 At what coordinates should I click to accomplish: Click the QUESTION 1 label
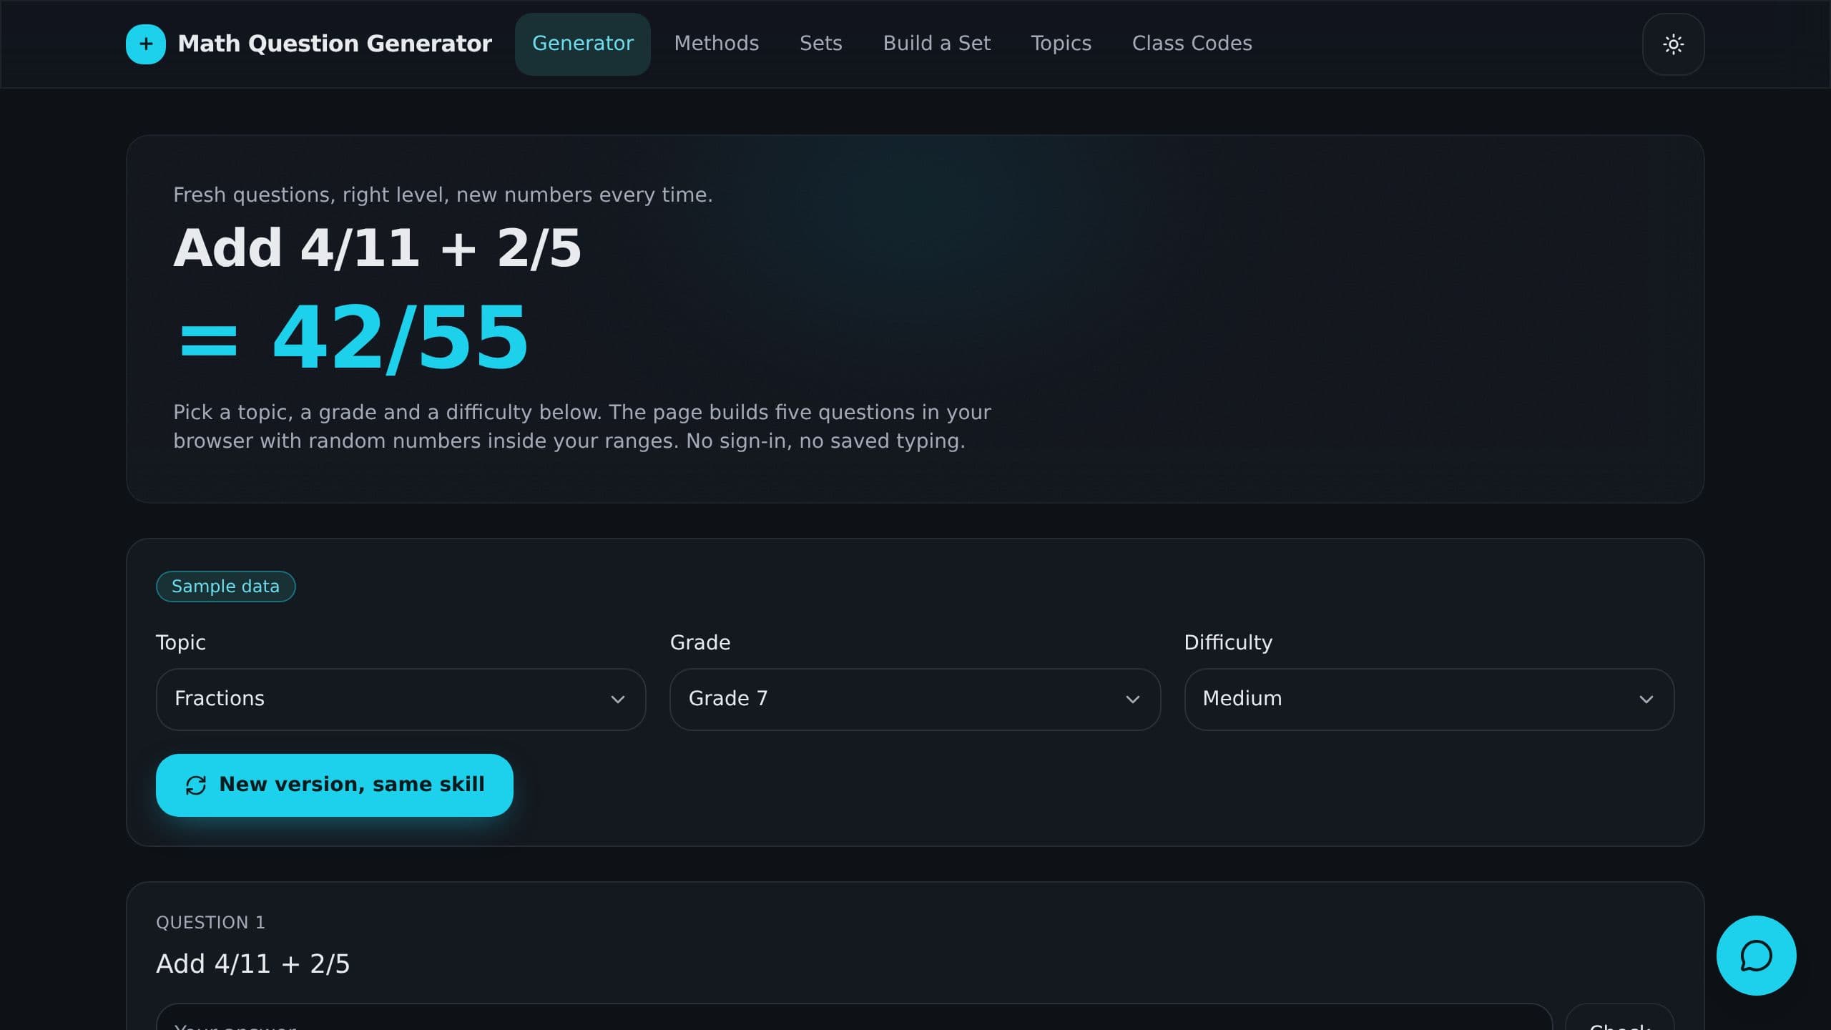(210, 923)
